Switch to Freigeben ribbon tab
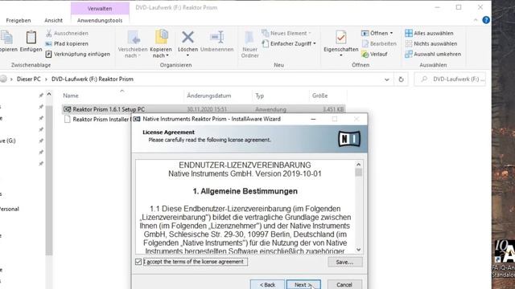The width and height of the screenshot is (515, 289). point(19,20)
